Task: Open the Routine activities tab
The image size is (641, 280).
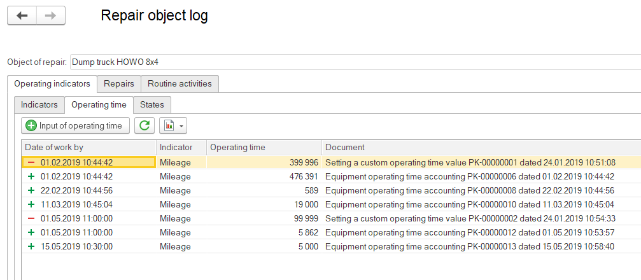Action: pyautogui.click(x=180, y=83)
